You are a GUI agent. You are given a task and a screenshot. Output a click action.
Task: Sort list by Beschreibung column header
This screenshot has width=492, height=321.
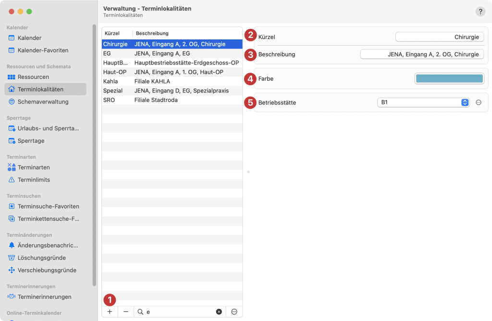152,33
